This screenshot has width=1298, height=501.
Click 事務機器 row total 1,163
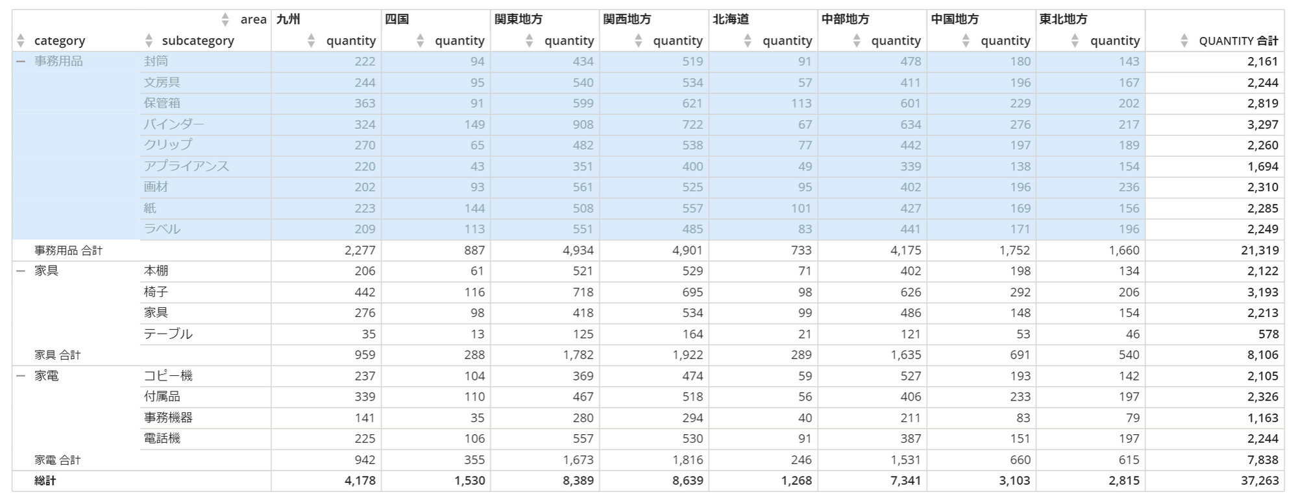coord(1262,418)
